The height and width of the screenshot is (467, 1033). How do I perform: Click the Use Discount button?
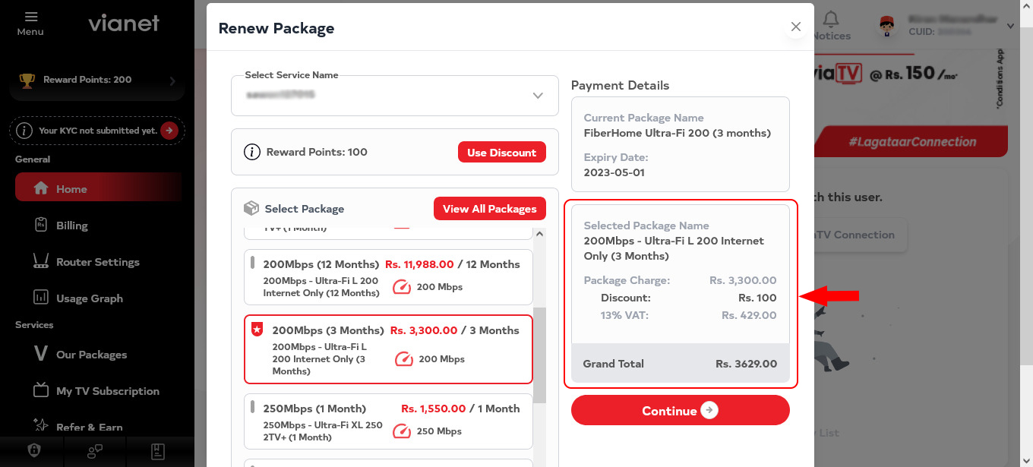(501, 153)
